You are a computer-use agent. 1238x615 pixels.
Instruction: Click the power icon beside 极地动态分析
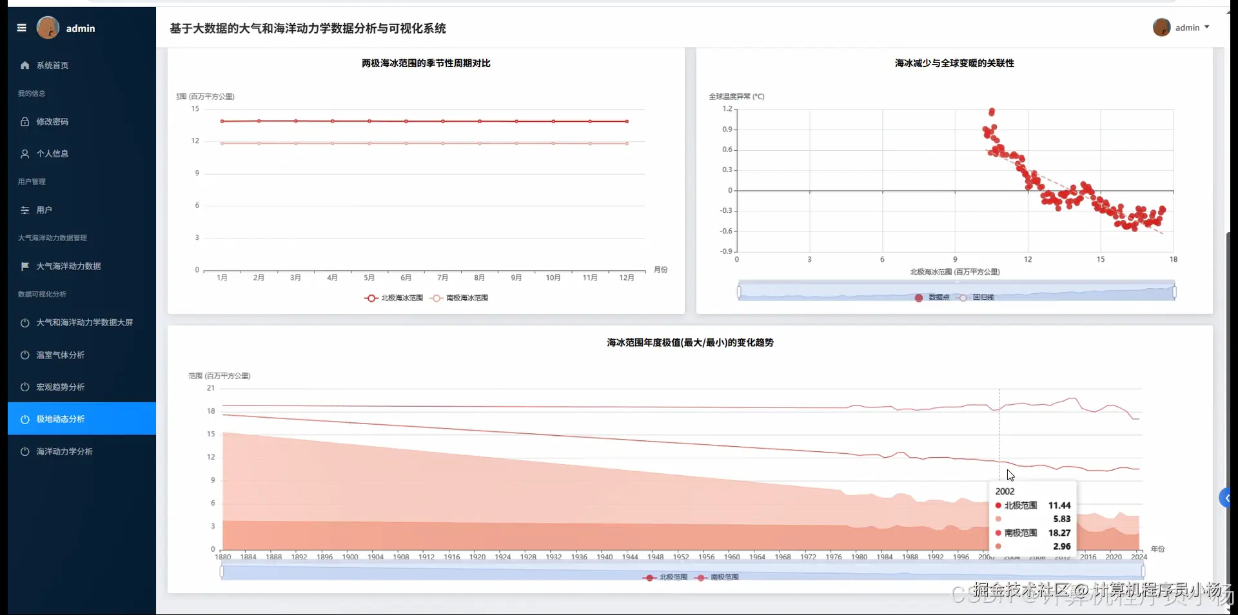tap(25, 419)
